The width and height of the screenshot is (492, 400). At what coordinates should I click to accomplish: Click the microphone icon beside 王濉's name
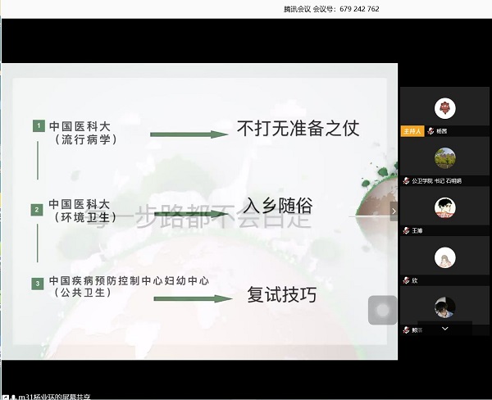point(405,231)
